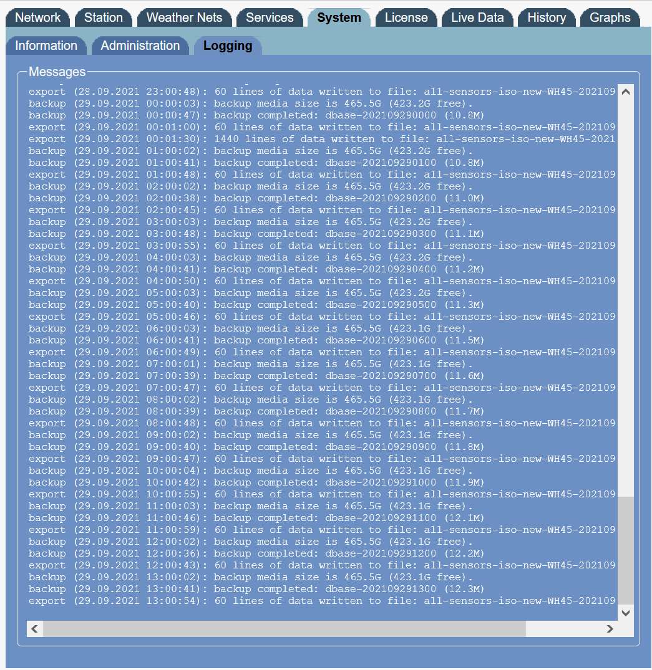Click the Messages group label
Image resolution: width=652 pixels, height=670 pixels.
pos(57,72)
